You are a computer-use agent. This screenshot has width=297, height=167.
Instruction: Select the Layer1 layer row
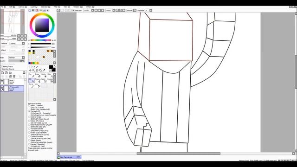[13, 82]
